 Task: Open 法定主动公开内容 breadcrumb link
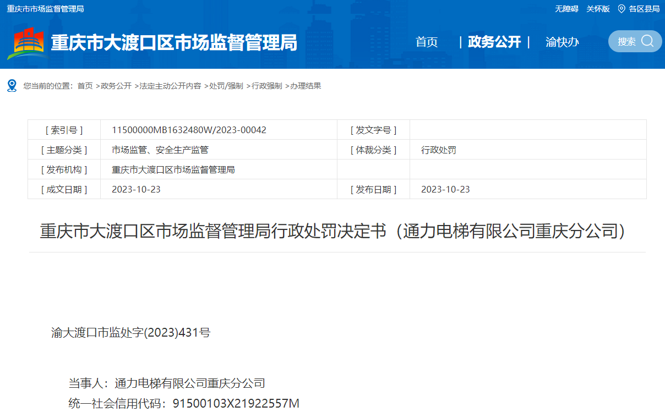(x=170, y=86)
